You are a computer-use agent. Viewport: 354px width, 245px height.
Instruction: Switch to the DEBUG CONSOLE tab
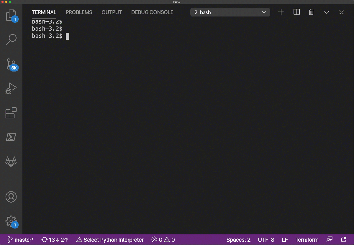tap(152, 12)
